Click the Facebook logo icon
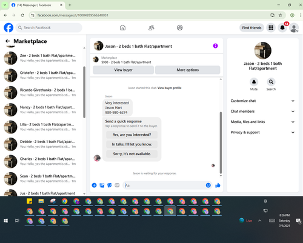This screenshot has width=303, height=243. pos(8,28)
